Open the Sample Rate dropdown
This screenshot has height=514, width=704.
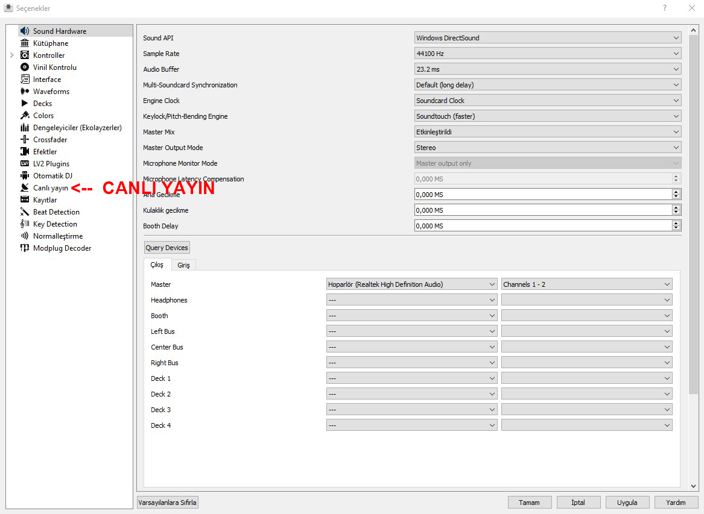pos(547,54)
